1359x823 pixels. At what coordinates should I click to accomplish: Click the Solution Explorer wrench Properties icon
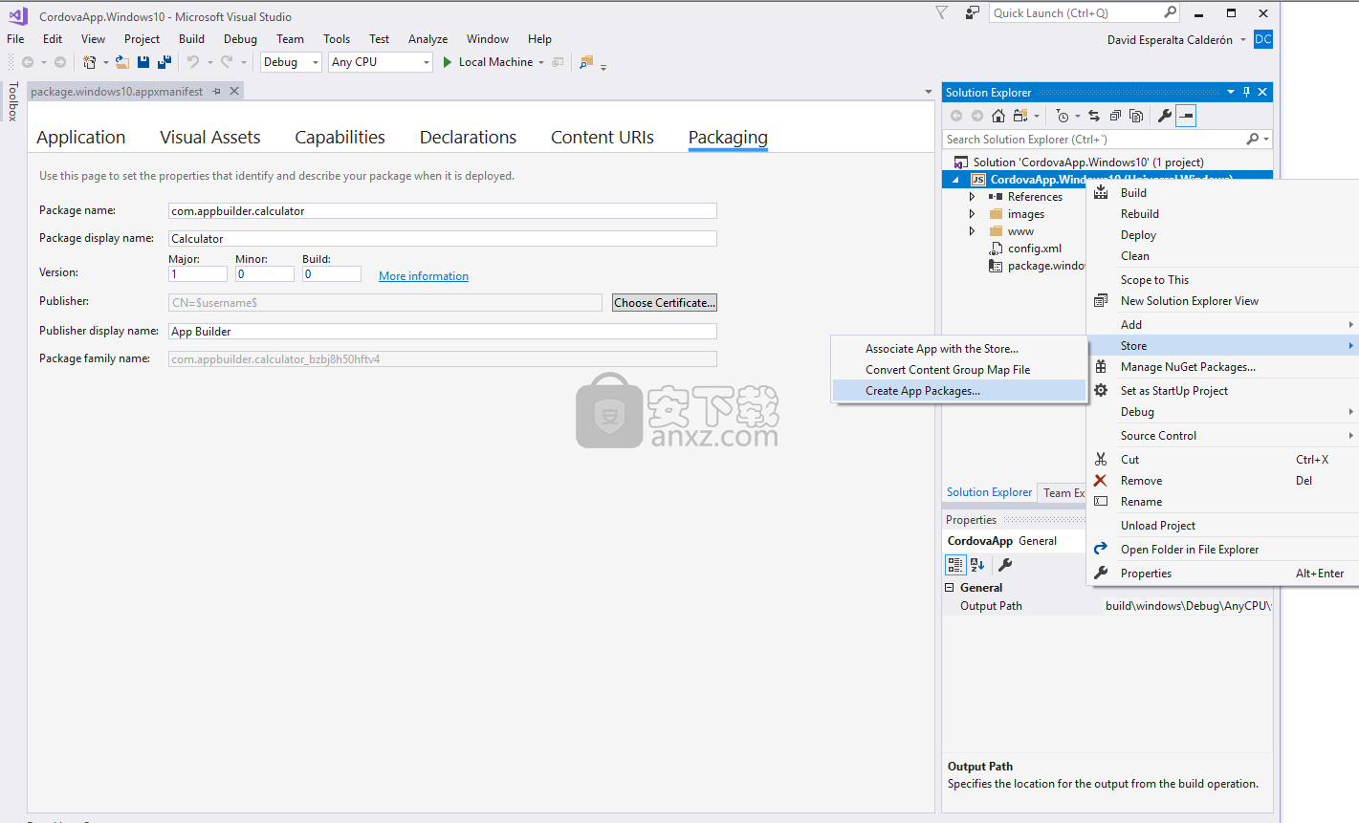tap(1164, 116)
